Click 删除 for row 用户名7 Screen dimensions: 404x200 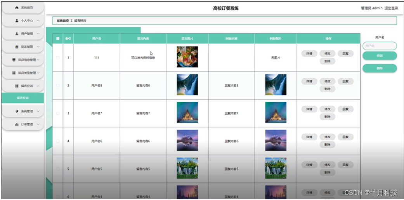328,117
